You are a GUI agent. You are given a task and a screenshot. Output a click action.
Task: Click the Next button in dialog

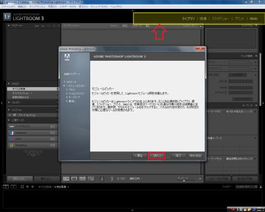[x=157, y=156]
